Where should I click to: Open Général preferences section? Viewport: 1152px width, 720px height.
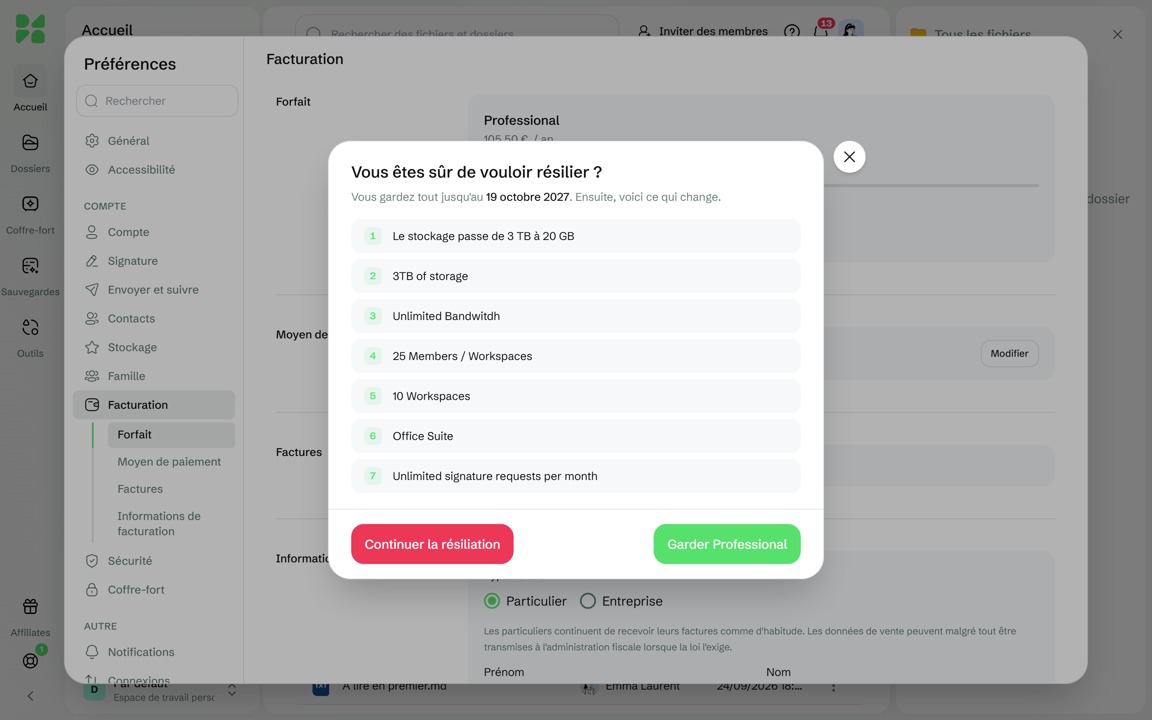tap(154, 141)
